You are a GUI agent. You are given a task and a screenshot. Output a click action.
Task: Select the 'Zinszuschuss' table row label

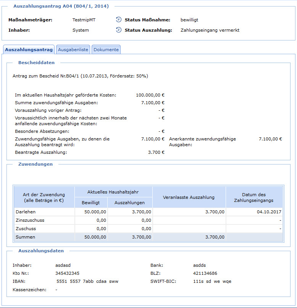tap(30, 220)
